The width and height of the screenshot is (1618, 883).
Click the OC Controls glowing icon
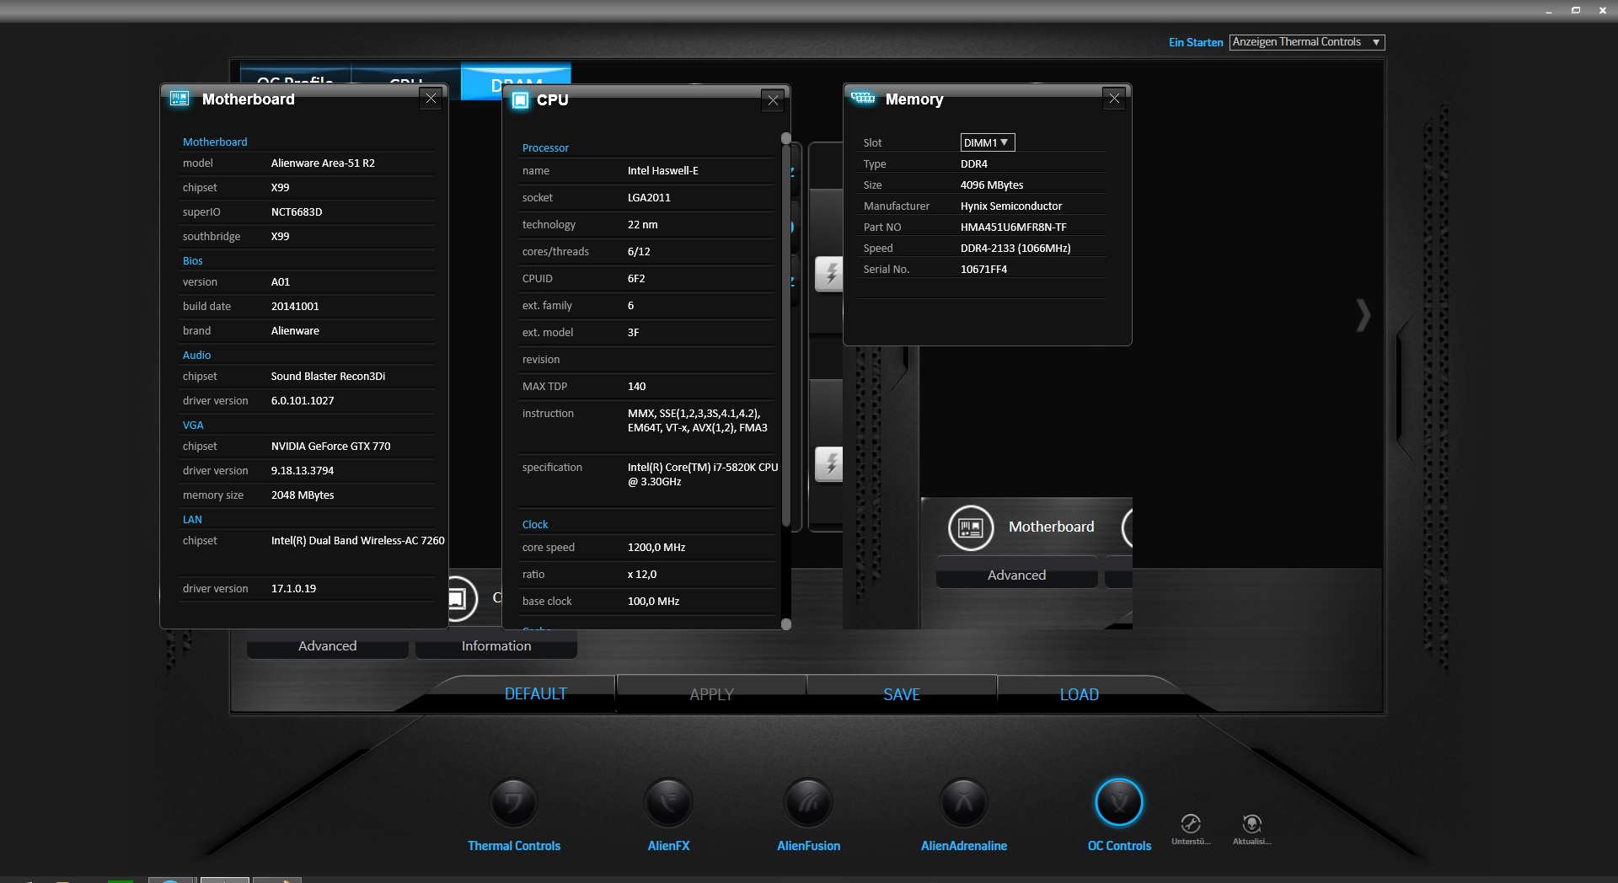[1118, 802]
